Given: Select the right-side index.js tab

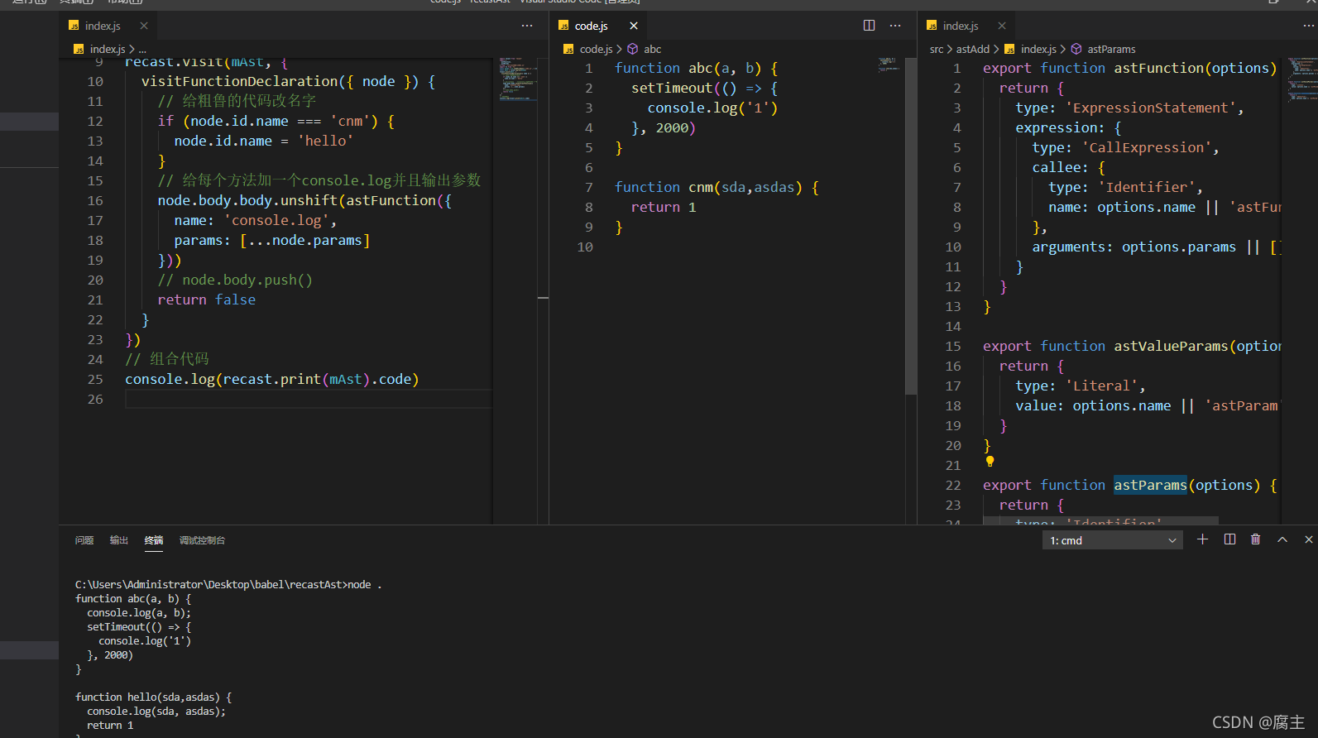Looking at the screenshot, I should click(x=961, y=26).
